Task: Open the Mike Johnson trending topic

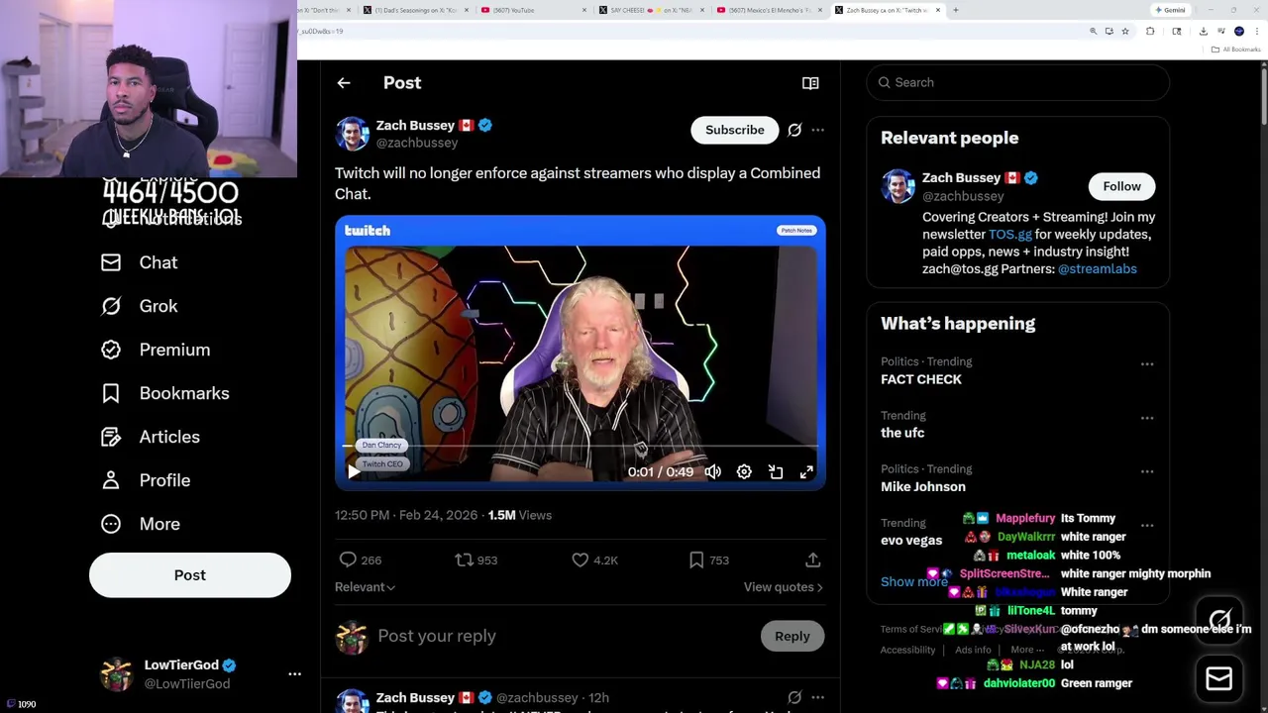Action: click(x=923, y=486)
